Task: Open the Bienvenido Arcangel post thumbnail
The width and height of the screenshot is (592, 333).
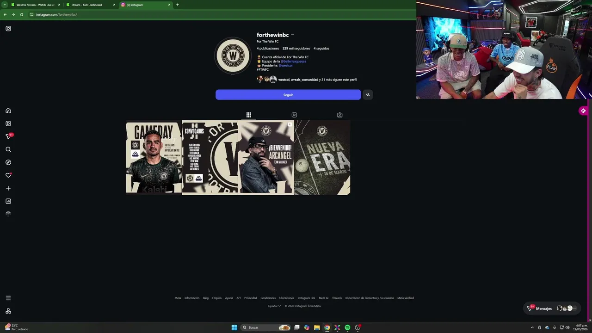Action: pyautogui.click(x=266, y=158)
